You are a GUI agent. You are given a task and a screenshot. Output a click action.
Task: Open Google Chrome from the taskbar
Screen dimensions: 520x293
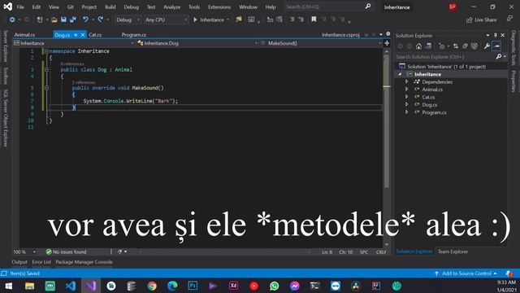click(152, 286)
